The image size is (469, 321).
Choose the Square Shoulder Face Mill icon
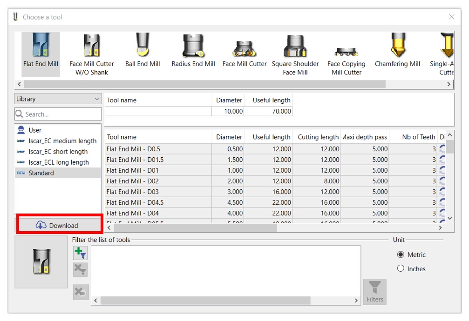(x=295, y=54)
